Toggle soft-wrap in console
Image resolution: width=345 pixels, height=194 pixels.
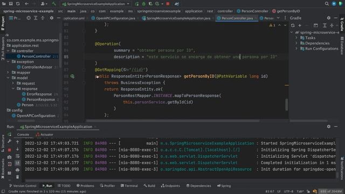click(x=18, y=156)
